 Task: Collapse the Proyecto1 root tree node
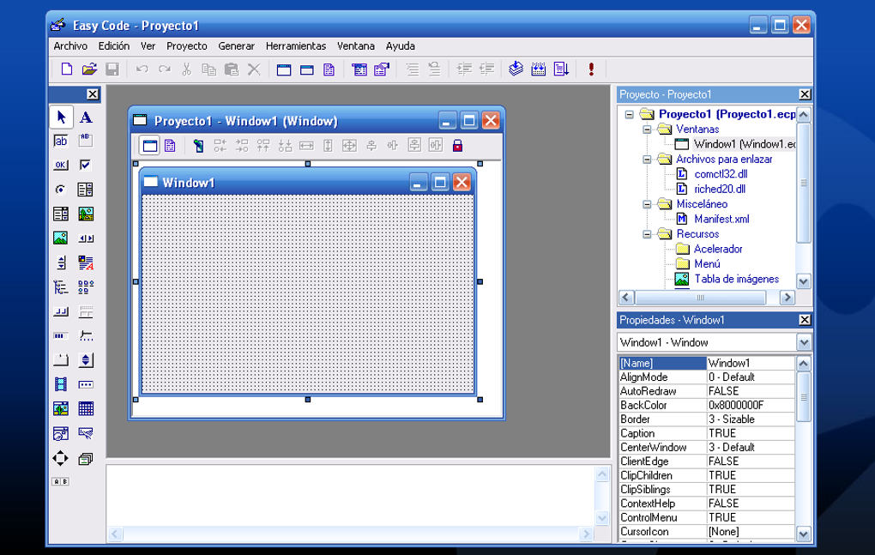(629, 114)
